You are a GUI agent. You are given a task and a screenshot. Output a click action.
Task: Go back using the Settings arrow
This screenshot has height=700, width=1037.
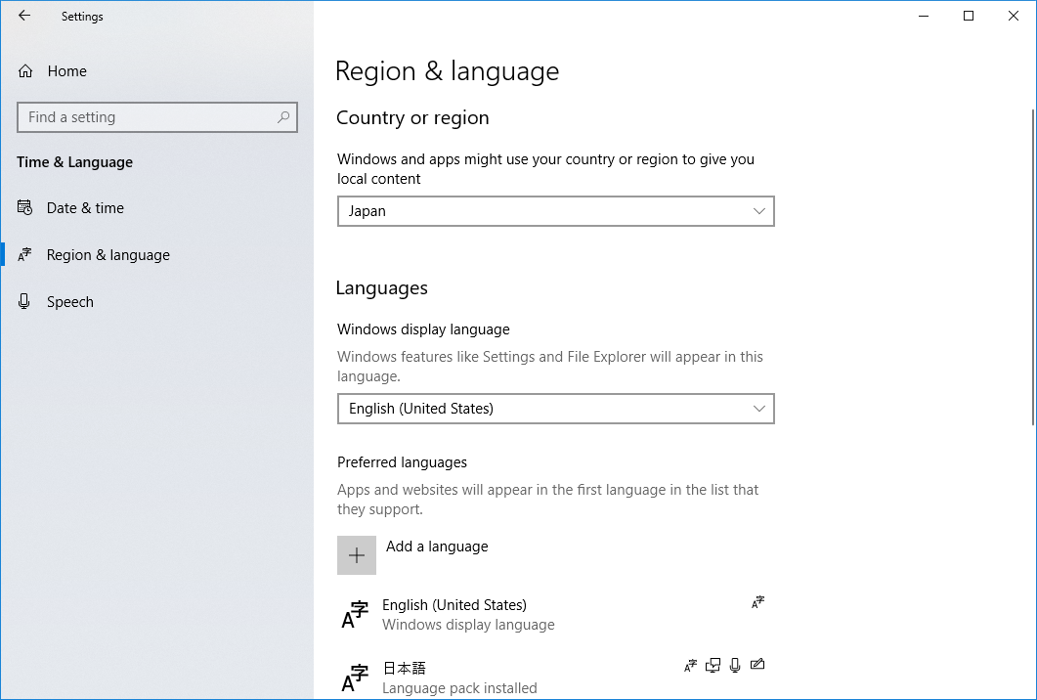(24, 16)
